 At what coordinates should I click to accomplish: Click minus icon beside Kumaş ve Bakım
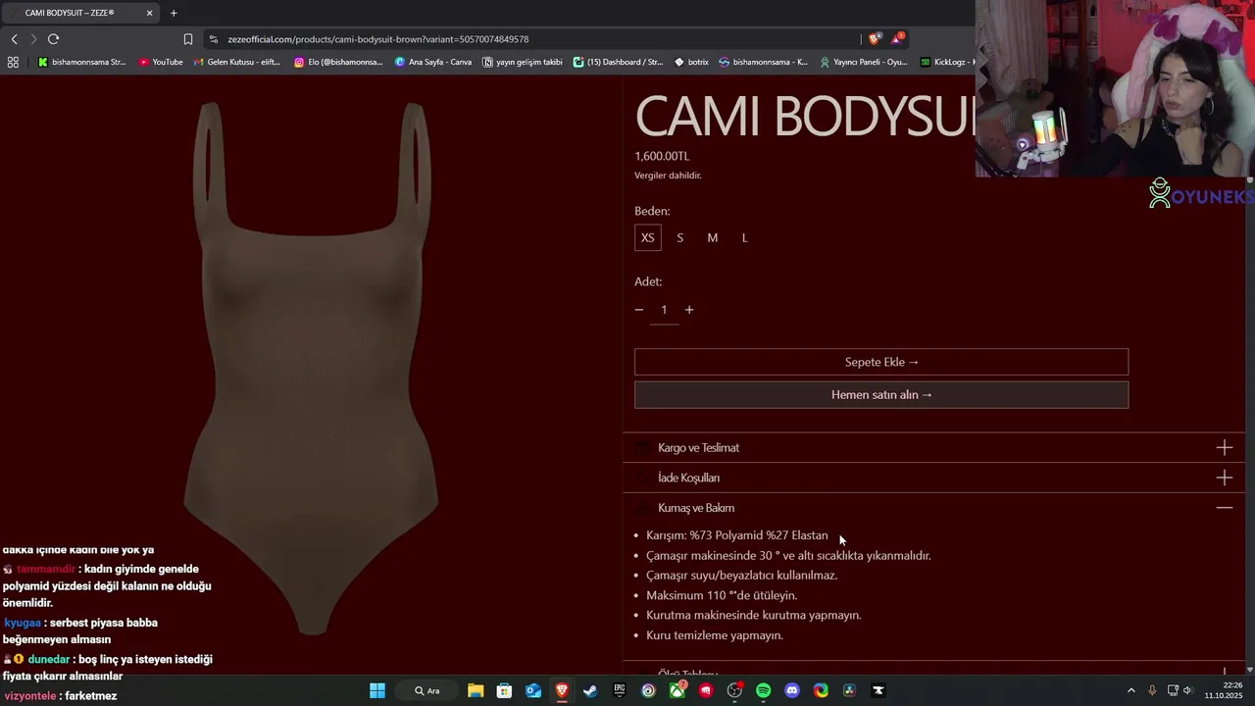(x=1225, y=508)
